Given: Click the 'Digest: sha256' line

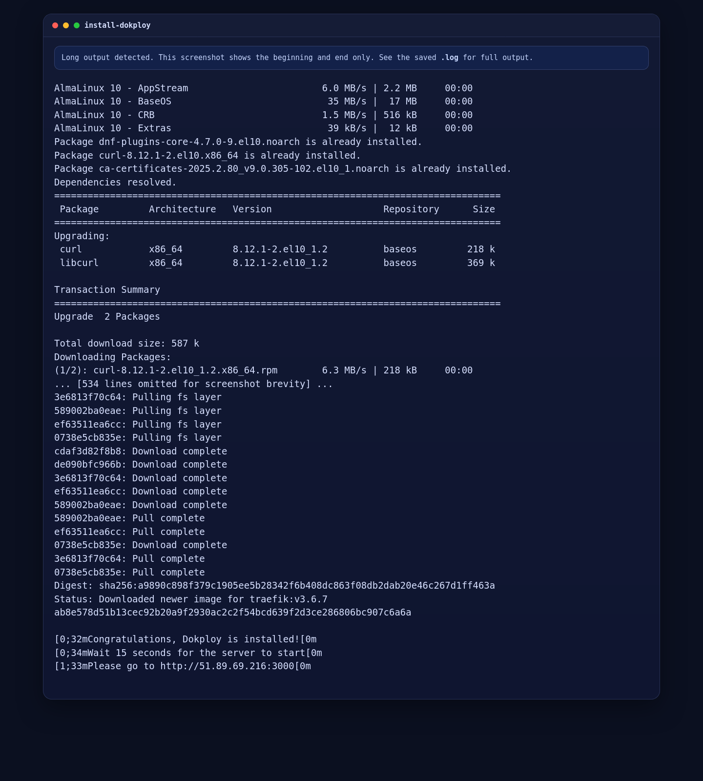Looking at the screenshot, I should [x=274, y=586].
